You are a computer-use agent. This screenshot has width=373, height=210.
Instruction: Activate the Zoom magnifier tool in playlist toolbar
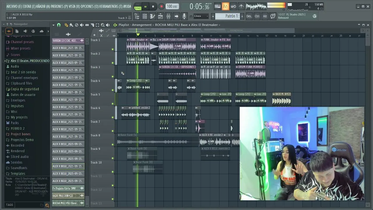click(x=103, y=25)
